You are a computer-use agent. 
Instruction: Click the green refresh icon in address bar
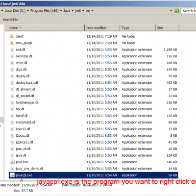tap(177, 11)
